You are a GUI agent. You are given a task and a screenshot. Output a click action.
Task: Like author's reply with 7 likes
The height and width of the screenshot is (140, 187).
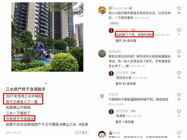[179, 30]
